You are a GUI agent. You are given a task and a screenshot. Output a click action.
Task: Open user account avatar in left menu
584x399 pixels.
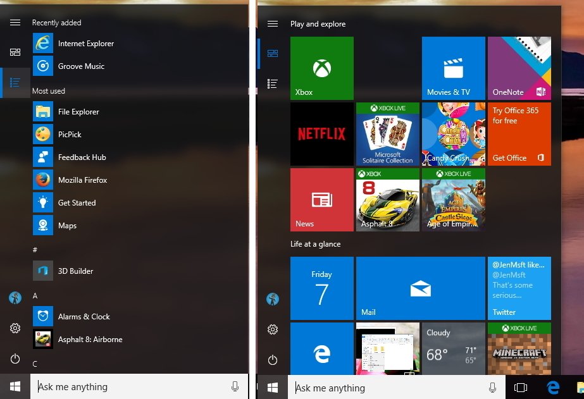[15, 298]
